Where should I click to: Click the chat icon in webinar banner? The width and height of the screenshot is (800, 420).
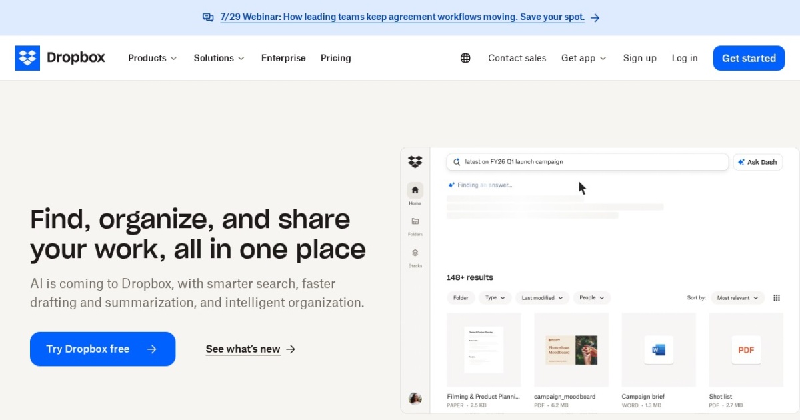(x=208, y=17)
